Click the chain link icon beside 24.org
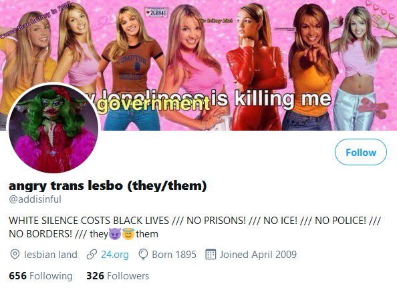 pyautogui.click(x=92, y=255)
